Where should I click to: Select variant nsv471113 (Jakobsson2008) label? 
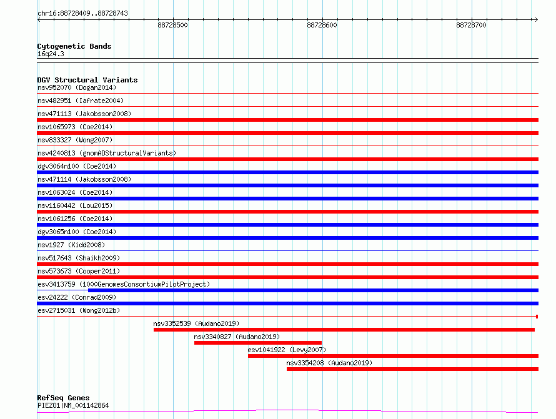(84, 114)
